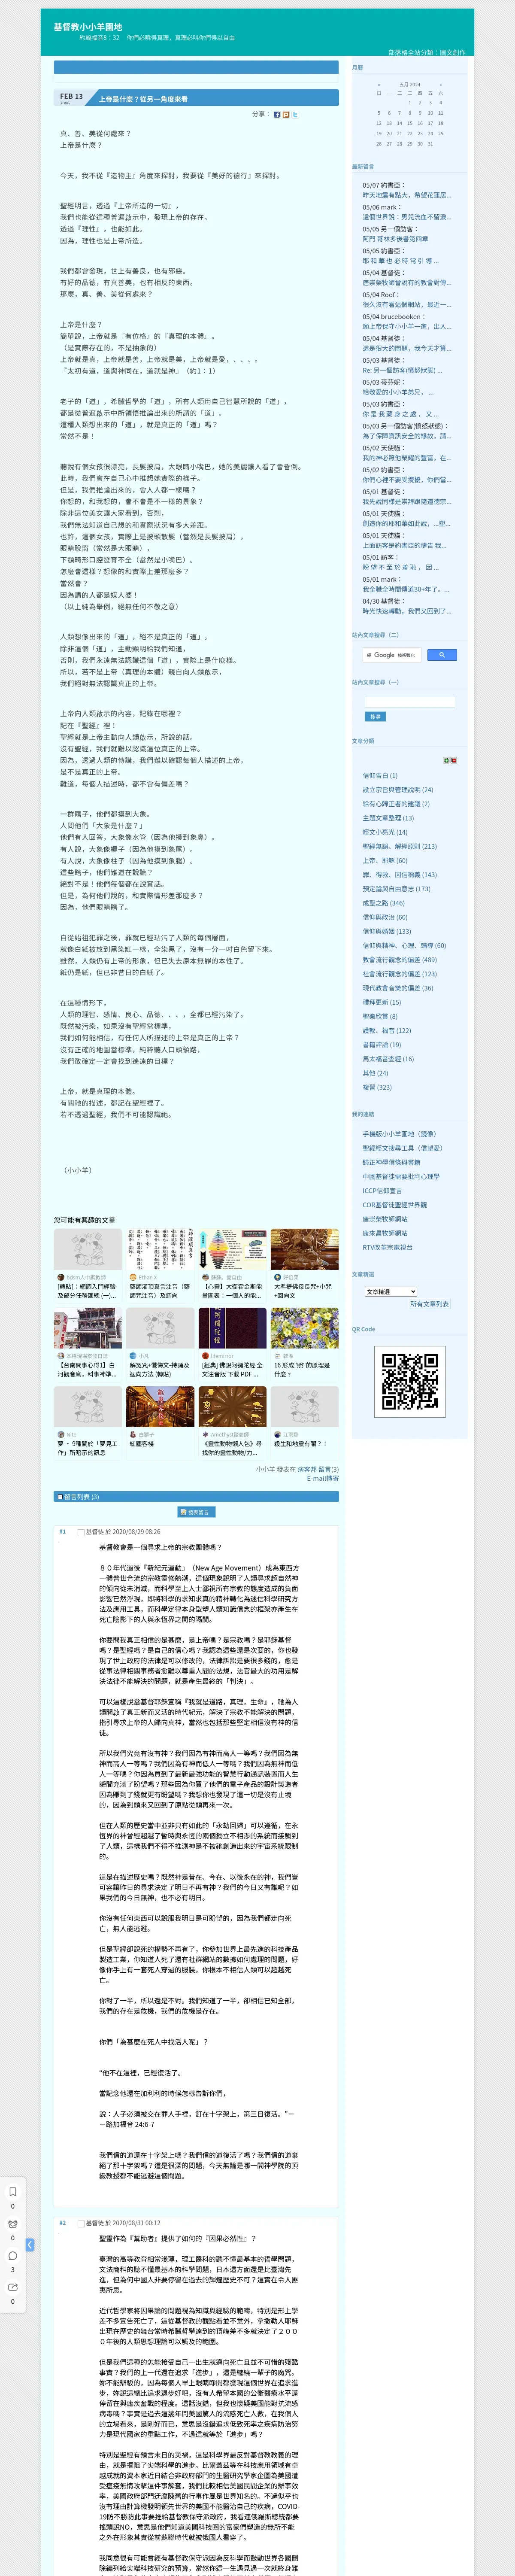Open 部落格全站分類：圖文創作 link
The image size is (515, 2576).
427,52
